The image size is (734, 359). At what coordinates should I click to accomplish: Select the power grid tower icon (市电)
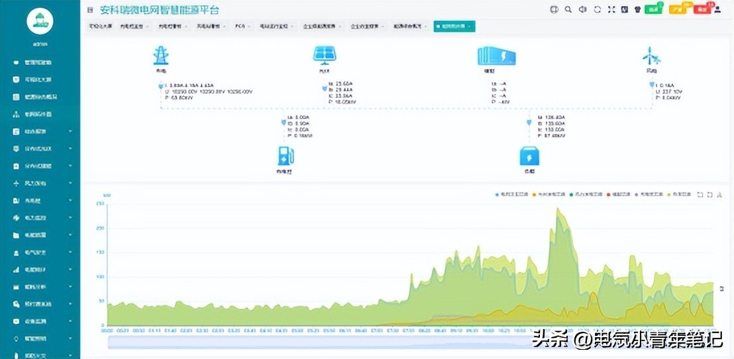point(161,55)
